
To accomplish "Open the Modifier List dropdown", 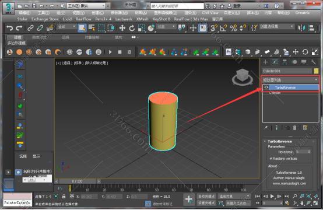I will pos(290,80).
